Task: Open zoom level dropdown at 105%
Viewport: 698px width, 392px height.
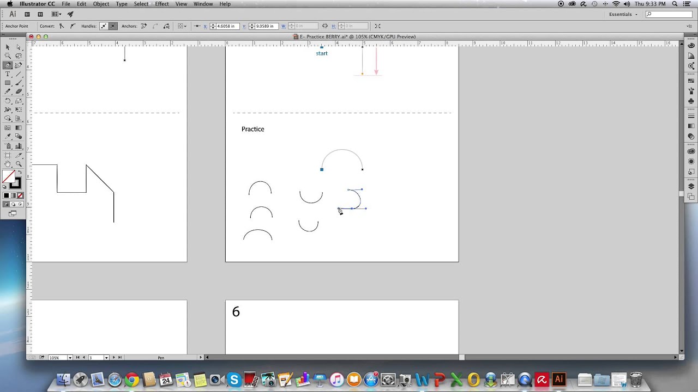Action: (70, 358)
